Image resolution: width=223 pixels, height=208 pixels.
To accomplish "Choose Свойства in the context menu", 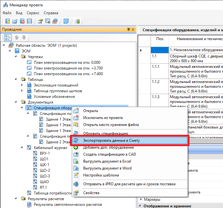I will pyautogui.click(x=130, y=193).
